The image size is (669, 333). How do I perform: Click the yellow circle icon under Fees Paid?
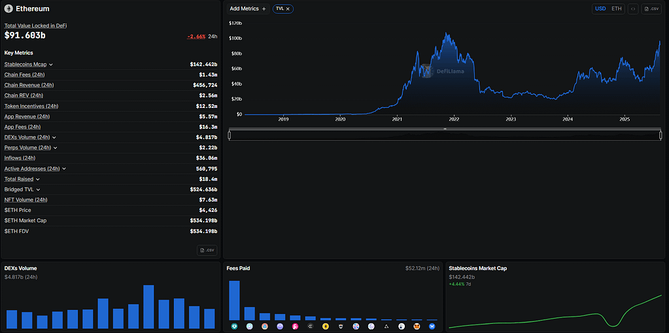(326, 326)
